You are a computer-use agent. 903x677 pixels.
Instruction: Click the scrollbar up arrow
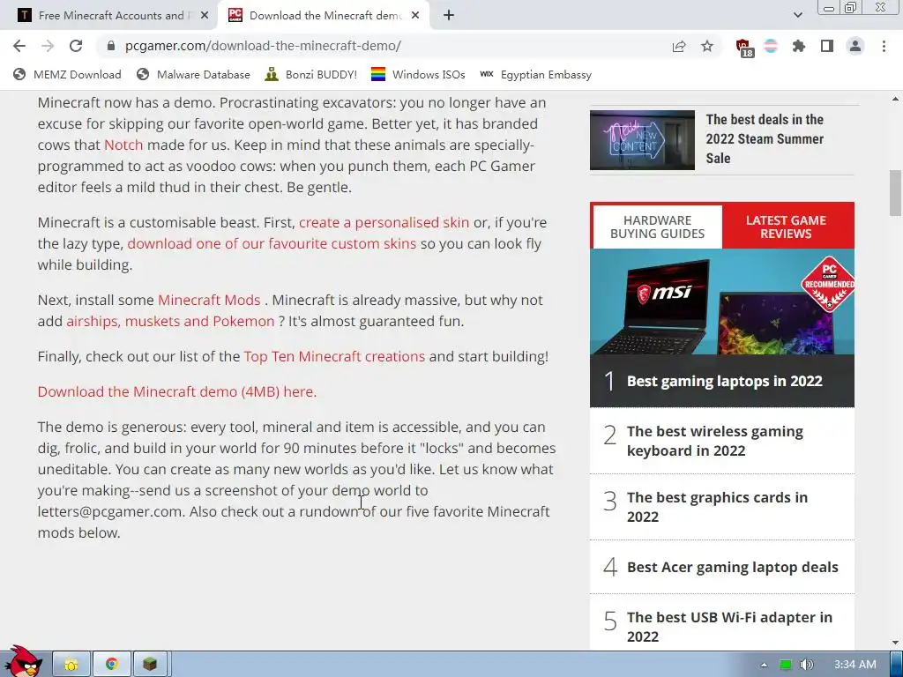tap(896, 99)
